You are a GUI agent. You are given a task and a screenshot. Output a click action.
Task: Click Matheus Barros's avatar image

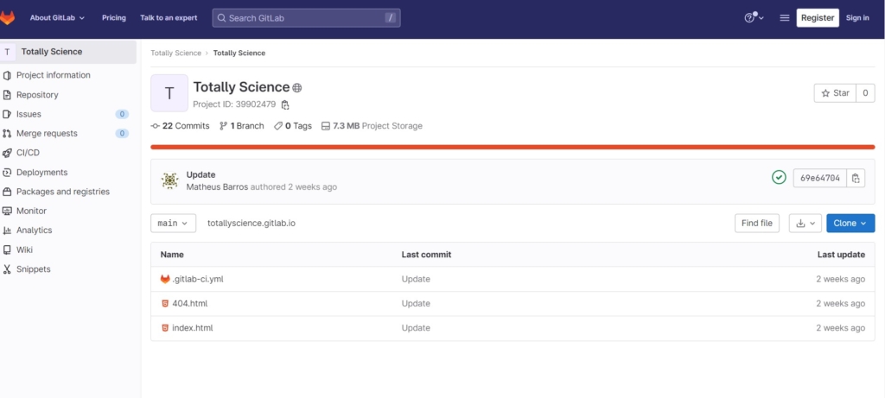169,180
